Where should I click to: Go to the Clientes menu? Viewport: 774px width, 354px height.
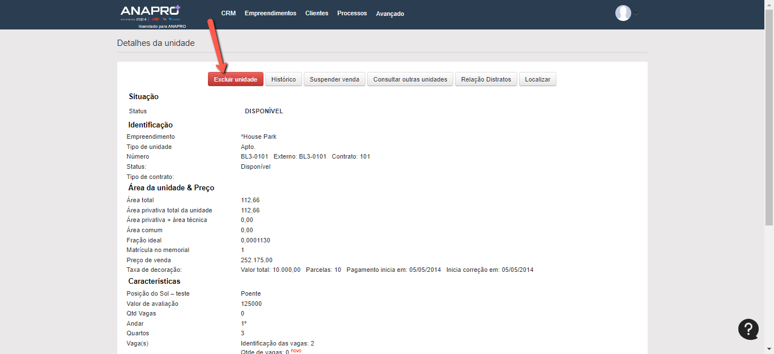point(316,13)
